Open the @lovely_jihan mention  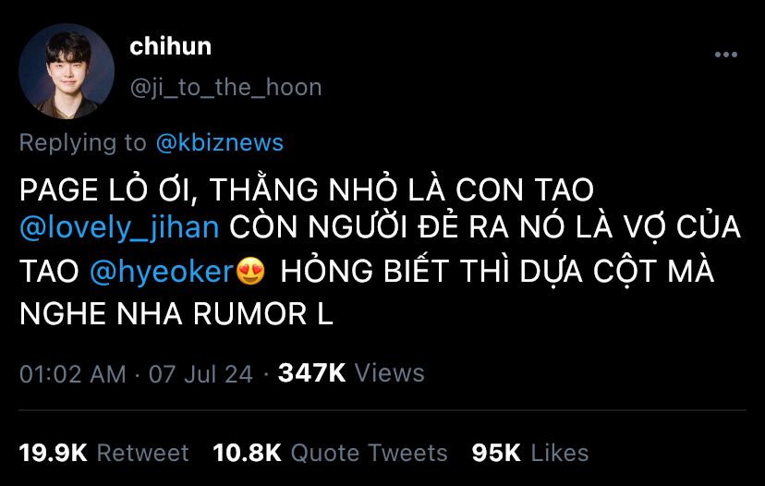119,228
